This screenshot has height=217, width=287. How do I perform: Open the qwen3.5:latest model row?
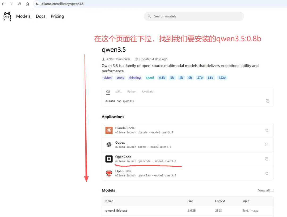(188, 211)
